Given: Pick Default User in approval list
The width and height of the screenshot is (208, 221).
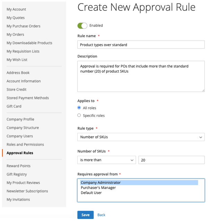Looking at the screenshot, I should (x=91, y=193).
